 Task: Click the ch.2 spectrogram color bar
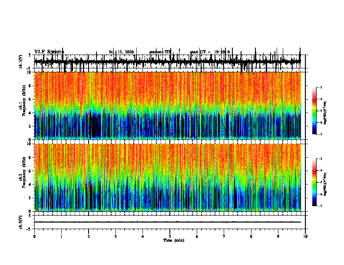(x=314, y=182)
